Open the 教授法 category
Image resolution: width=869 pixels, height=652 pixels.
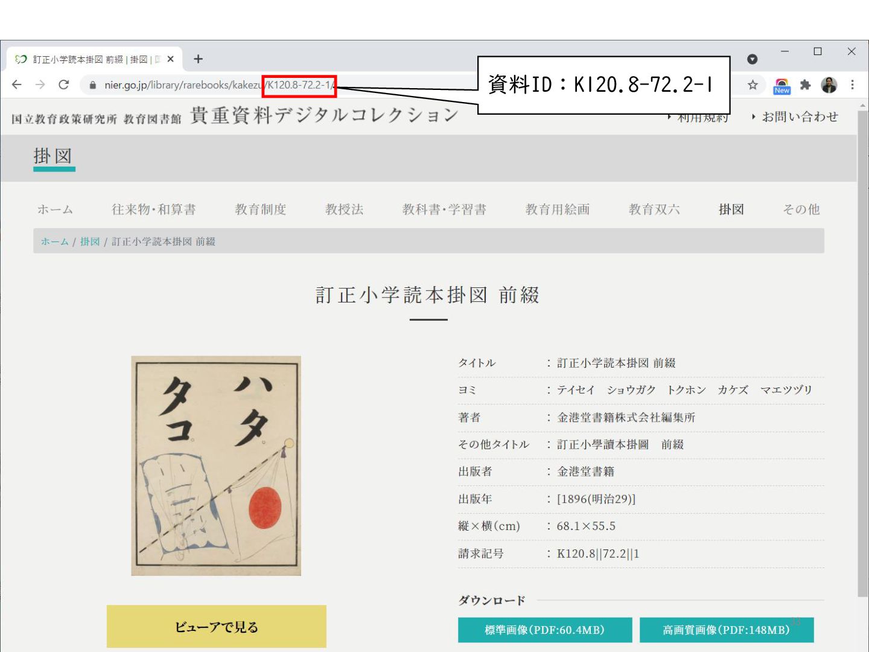coord(345,209)
